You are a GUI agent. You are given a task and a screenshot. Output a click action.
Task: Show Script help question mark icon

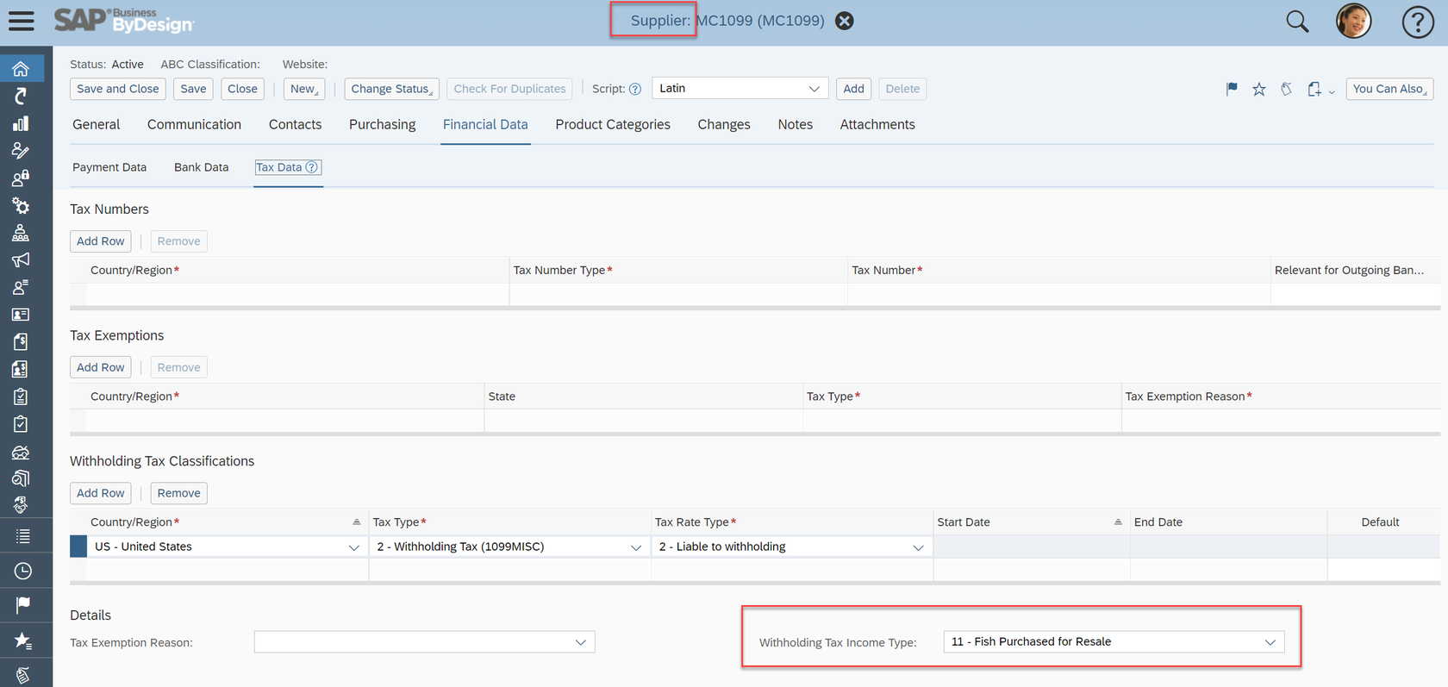pyautogui.click(x=635, y=89)
